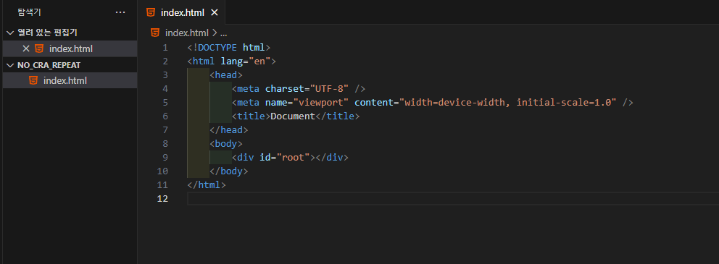
Task: Click the 탐색기 panel title
Action: tap(29, 12)
